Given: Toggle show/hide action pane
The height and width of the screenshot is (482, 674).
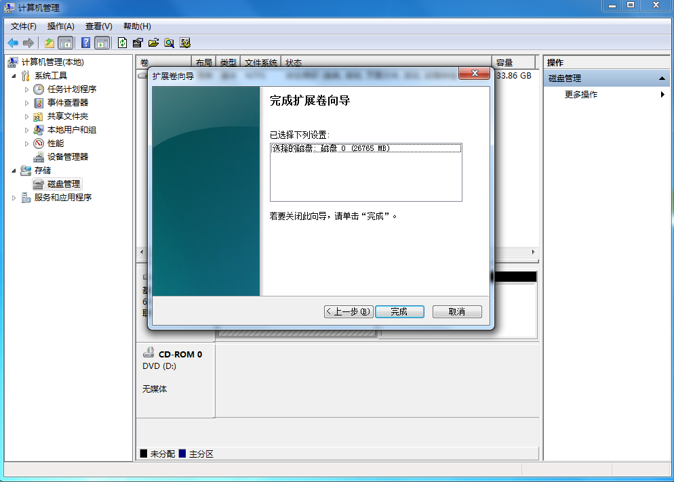Looking at the screenshot, I should (104, 42).
